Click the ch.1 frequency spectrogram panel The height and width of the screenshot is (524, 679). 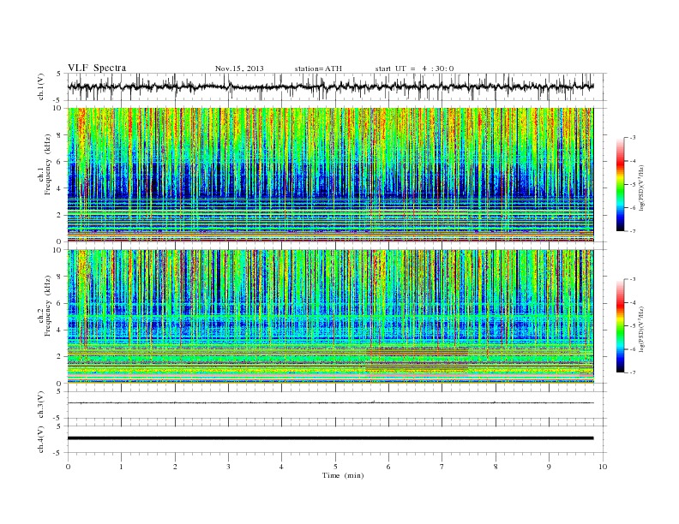coord(330,175)
